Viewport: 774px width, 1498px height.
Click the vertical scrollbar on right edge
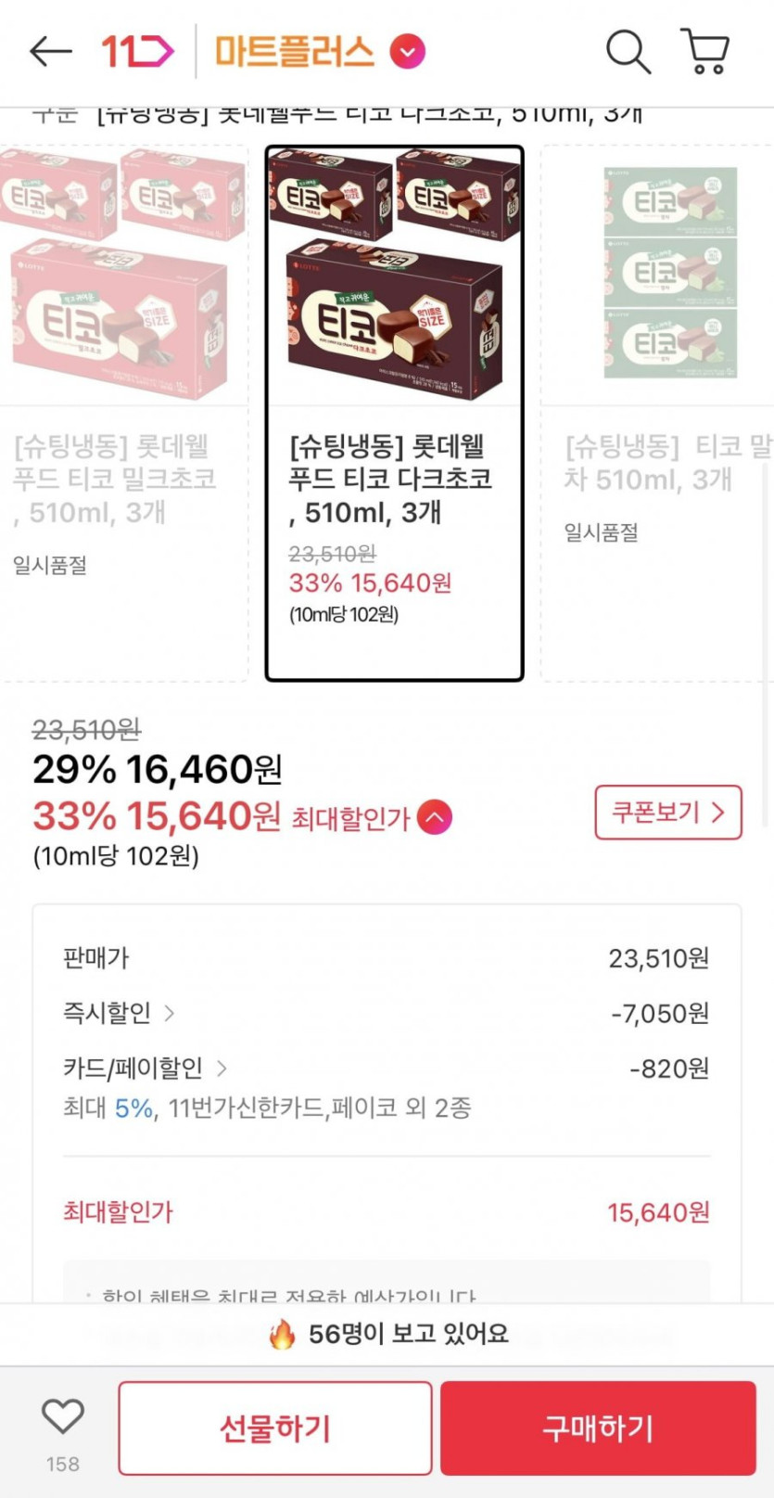(766, 649)
